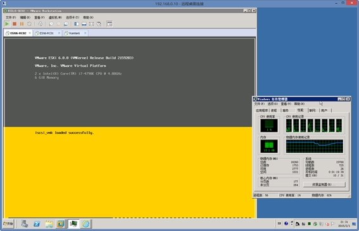Open the taskbar clock showing 21:31
The image size is (359, 231).
click(344, 223)
